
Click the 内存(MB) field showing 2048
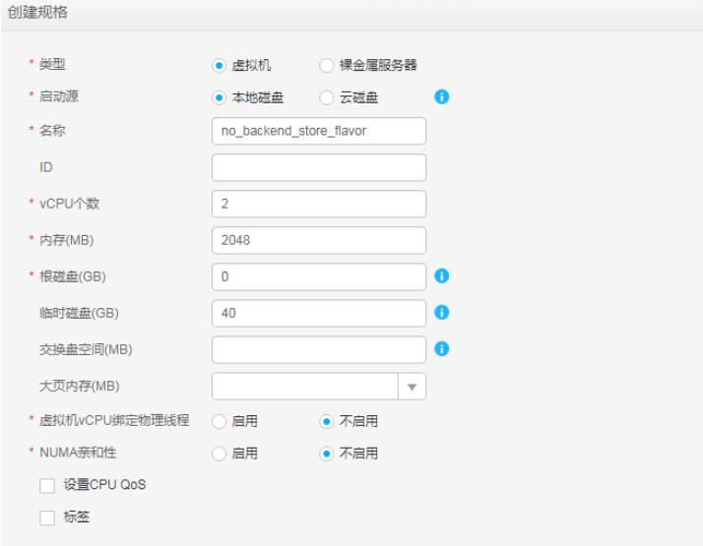(319, 240)
